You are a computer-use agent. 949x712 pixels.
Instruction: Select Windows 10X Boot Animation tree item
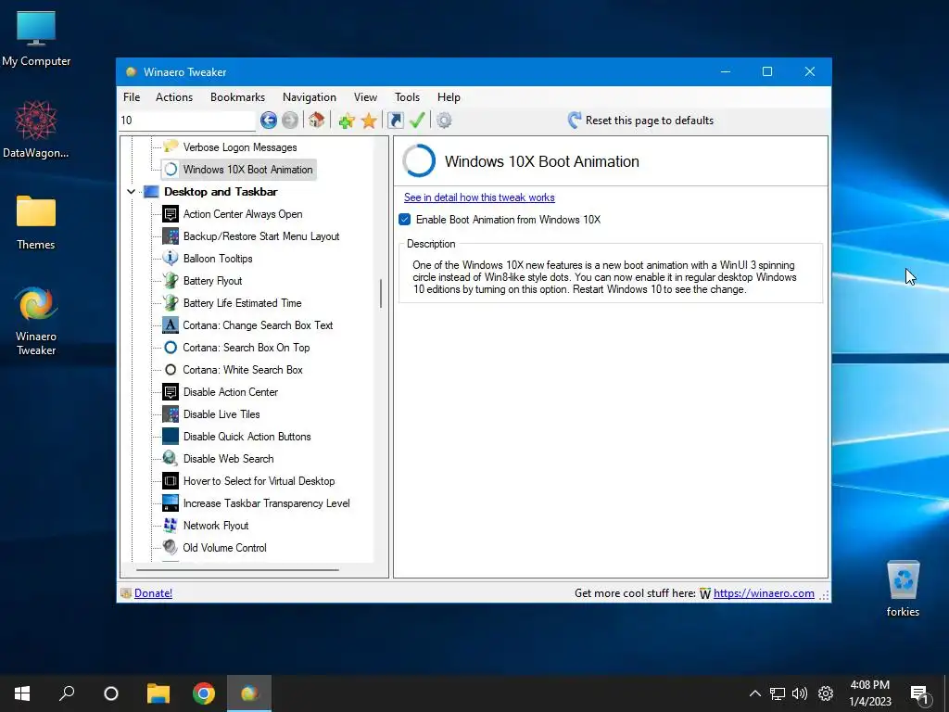(239, 170)
